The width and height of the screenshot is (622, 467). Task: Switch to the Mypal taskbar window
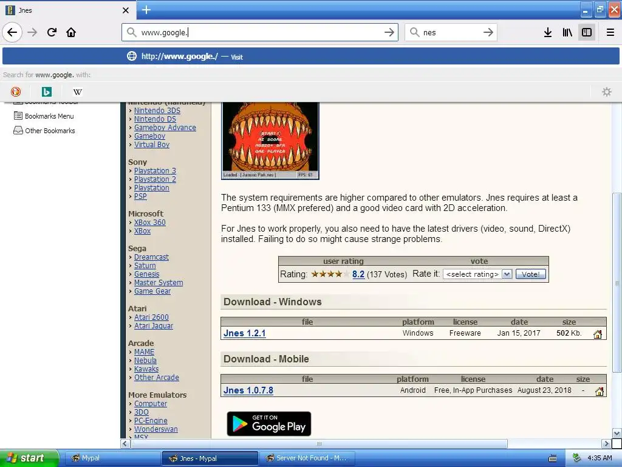pos(112,458)
